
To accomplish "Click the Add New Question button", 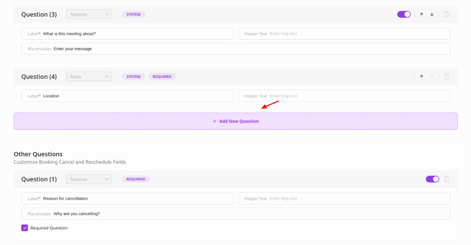I will tap(235, 121).
